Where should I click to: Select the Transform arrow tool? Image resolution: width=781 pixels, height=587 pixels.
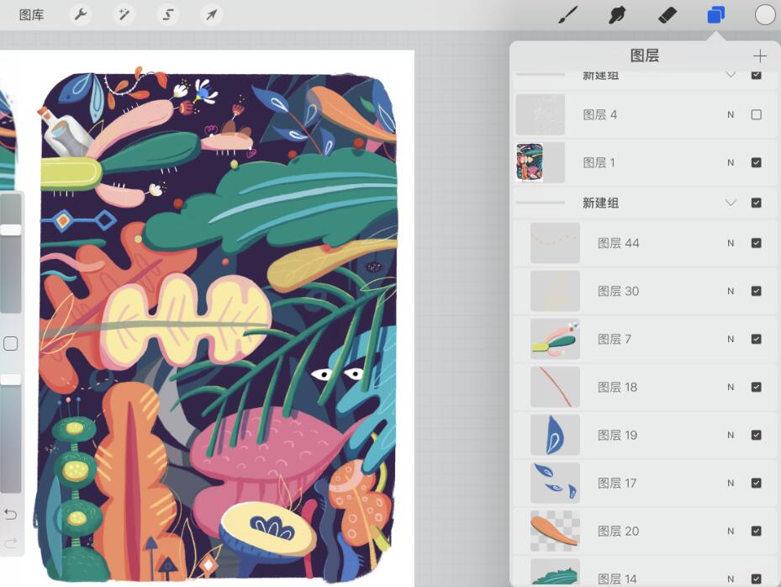click(x=211, y=15)
